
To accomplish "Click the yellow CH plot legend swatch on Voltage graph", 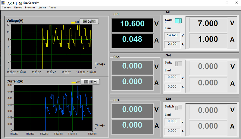I will point(73,23).
